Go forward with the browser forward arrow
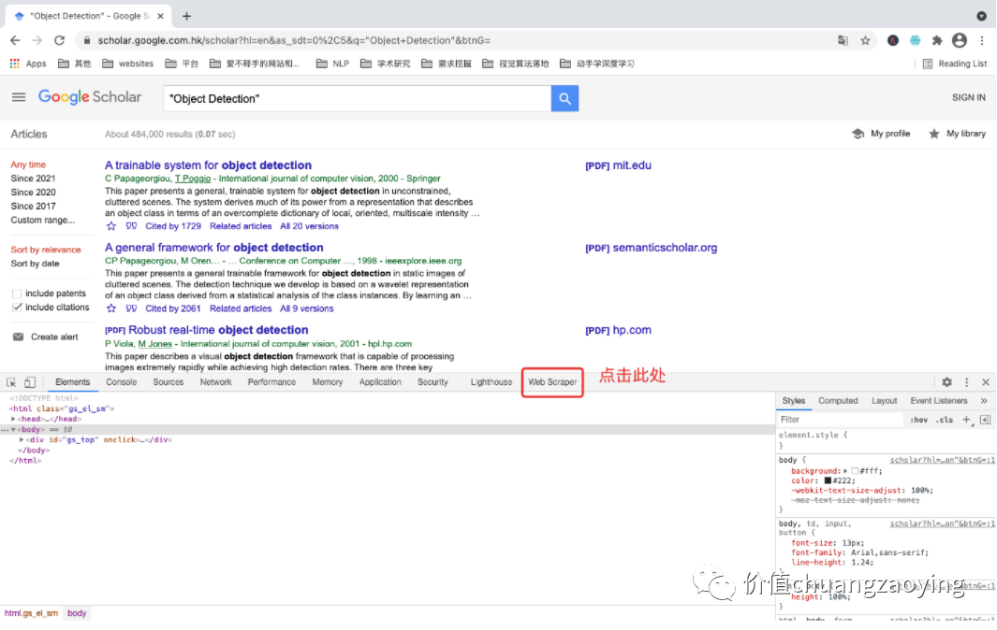 [37, 40]
